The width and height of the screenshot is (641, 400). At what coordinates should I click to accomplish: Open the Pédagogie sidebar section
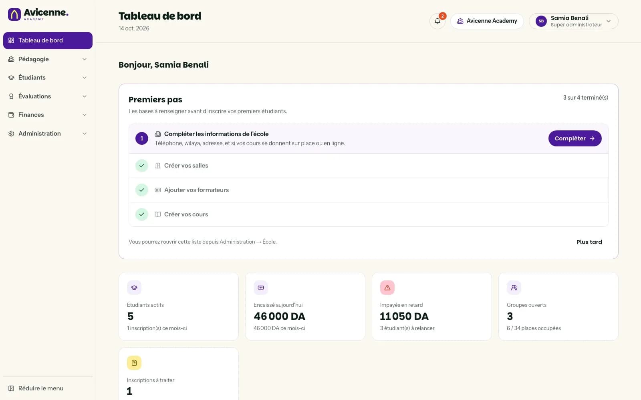[48, 59]
